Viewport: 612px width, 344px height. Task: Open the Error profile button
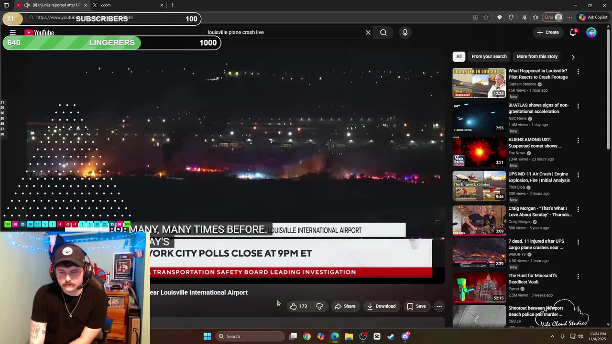[553, 17]
